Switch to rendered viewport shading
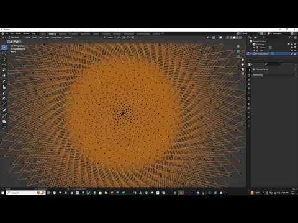Viewport: 298px width, 223px height. point(240,38)
